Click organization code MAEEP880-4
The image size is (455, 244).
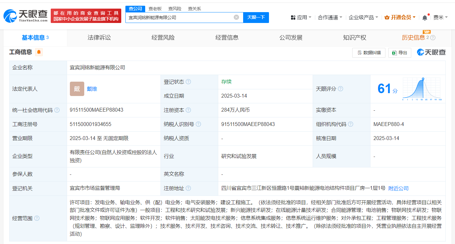(389, 124)
